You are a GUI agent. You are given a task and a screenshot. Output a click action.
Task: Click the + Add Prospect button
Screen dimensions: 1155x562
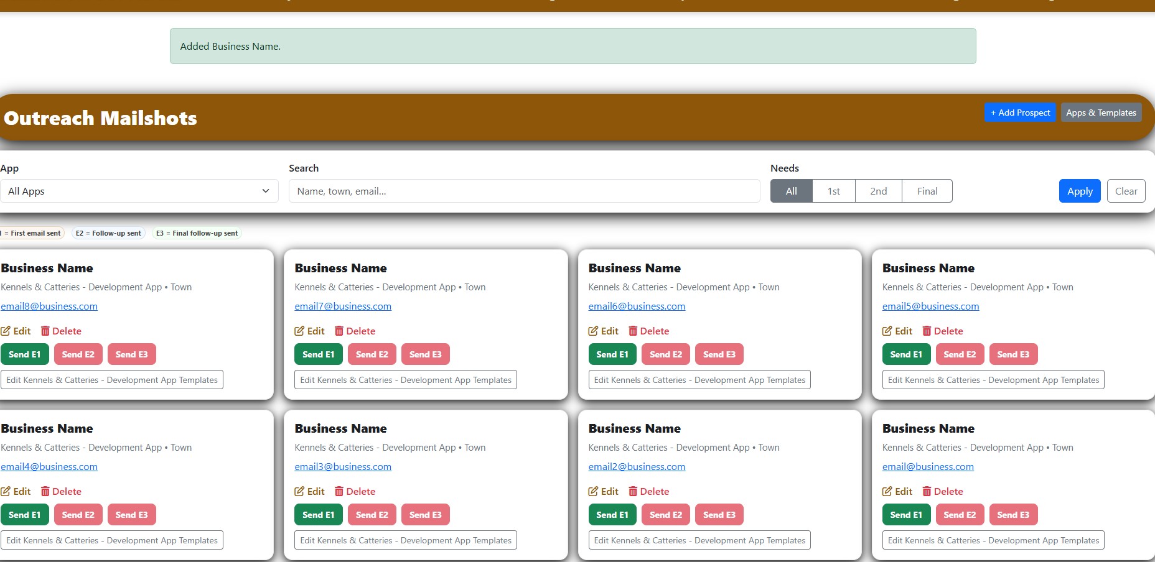coord(1020,113)
